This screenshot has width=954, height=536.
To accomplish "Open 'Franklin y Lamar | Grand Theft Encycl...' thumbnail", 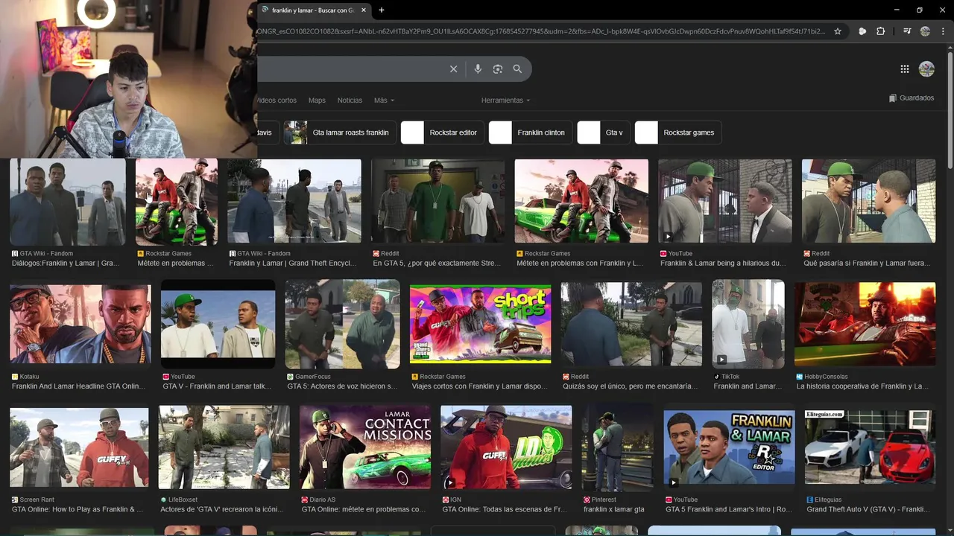I will coord(294,202).
